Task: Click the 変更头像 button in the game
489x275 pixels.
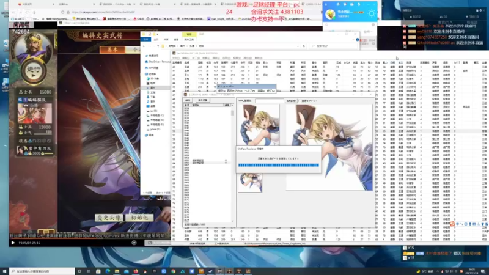Action: point(108,218)
